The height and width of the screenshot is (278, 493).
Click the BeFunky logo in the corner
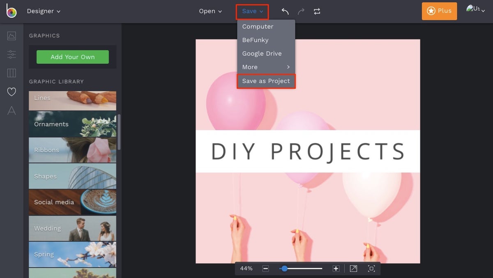click(x=12, y=11)
